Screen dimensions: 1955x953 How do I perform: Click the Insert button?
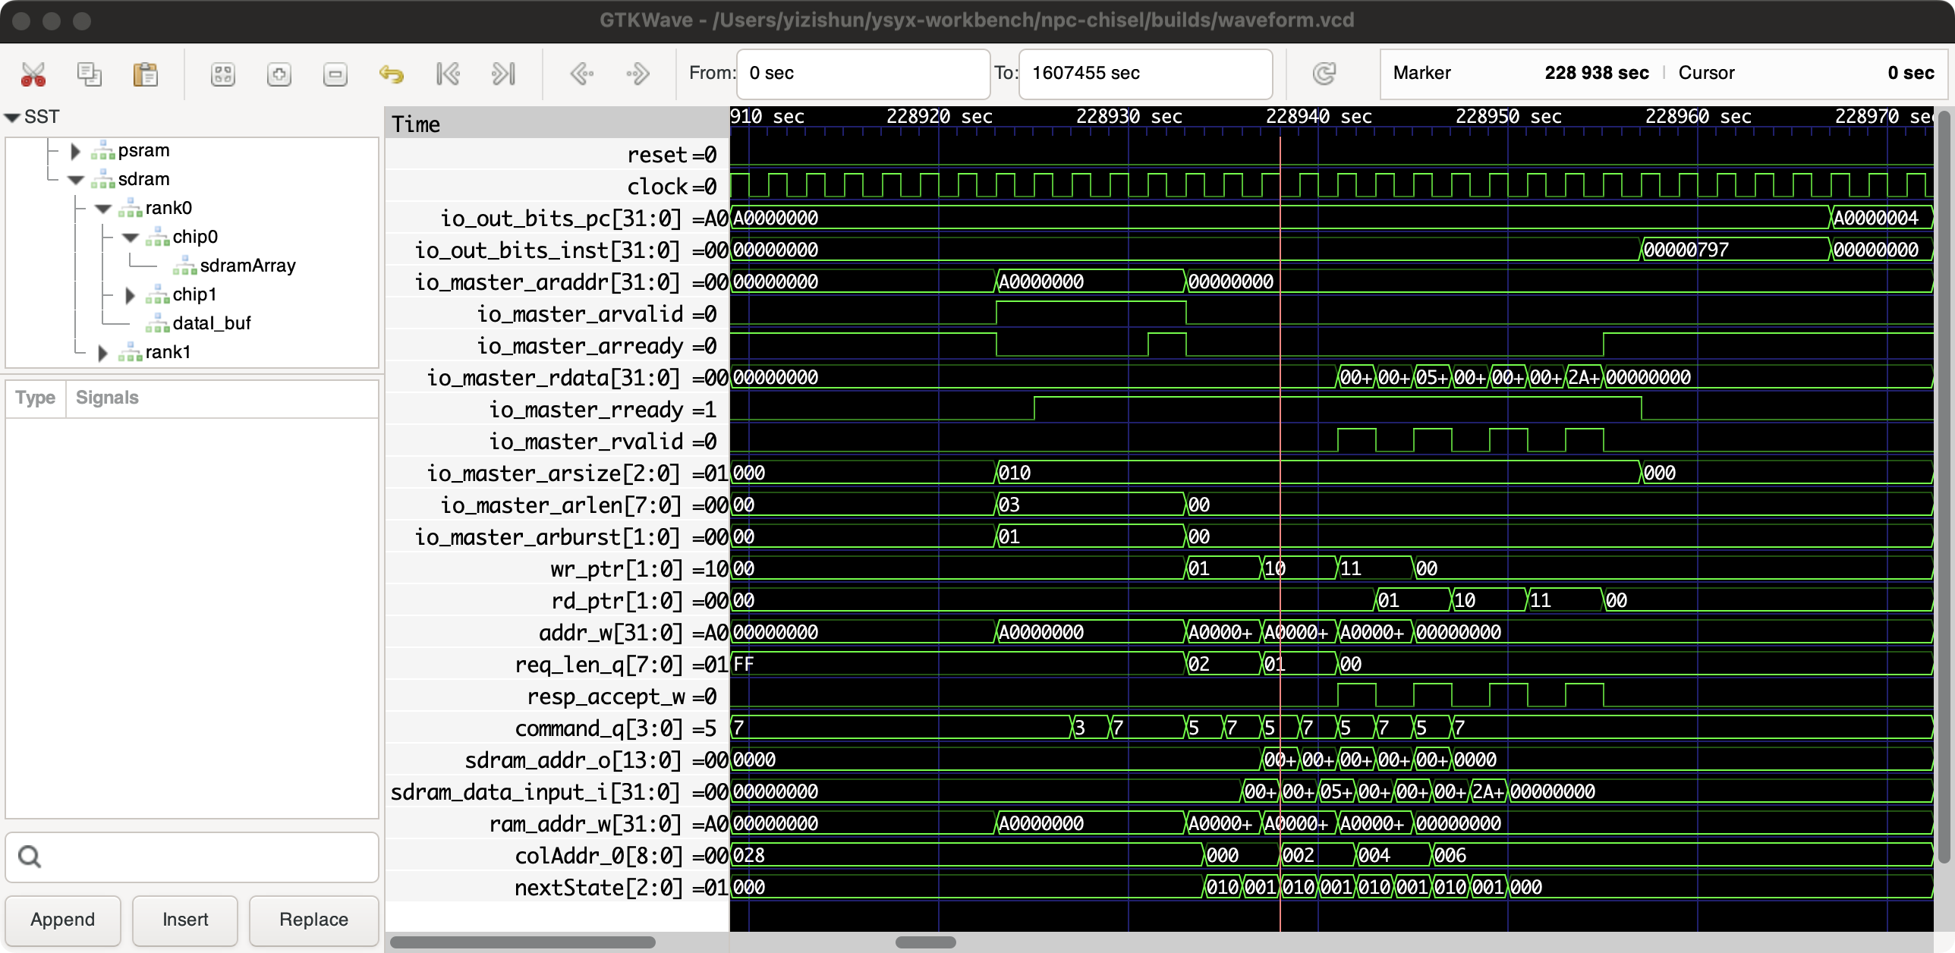pyautogui.click(x=185, y=920)
